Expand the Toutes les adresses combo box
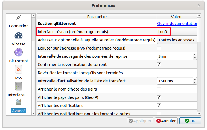Viewport: 207px width, 130px height. click(x=177, y=40)
